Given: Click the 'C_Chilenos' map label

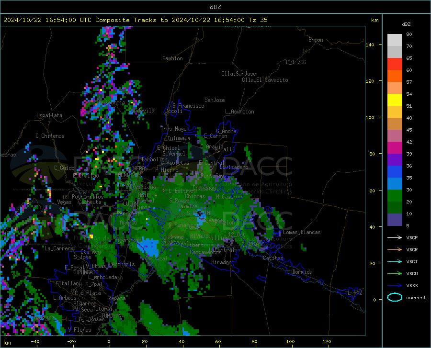Looking at the screenshot, I should click(50, 136).
